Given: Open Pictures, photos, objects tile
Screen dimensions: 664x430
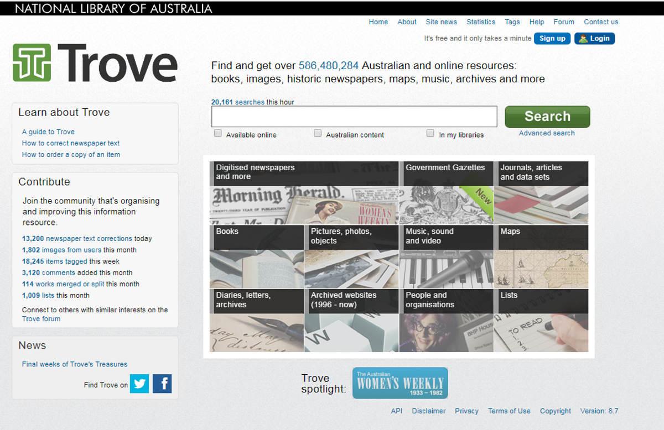Looking at the screenshot, I should (351, 256).
